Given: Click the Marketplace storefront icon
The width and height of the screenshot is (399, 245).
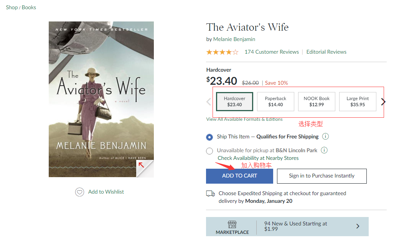Looking at the screenshot, I should coord(232,224).
